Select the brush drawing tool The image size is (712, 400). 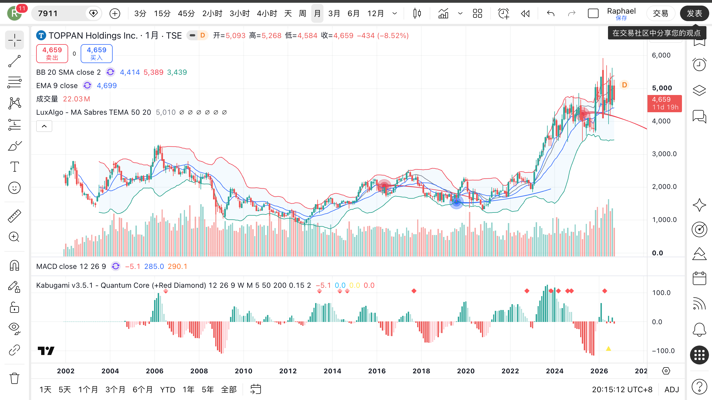tap(14, 146)
